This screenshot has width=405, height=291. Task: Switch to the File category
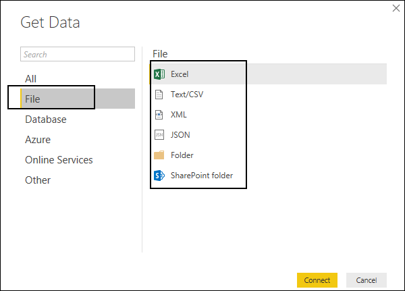32,99
